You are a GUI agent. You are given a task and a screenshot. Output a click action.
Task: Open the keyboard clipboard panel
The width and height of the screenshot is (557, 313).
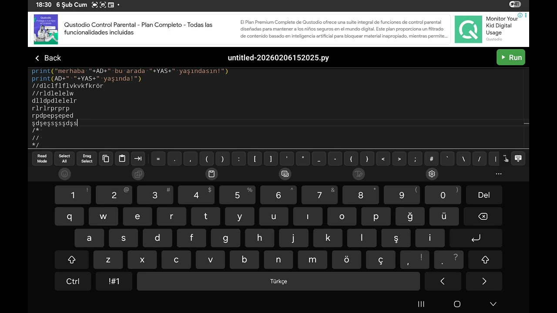pyautogui.click(x=211, y=174)
